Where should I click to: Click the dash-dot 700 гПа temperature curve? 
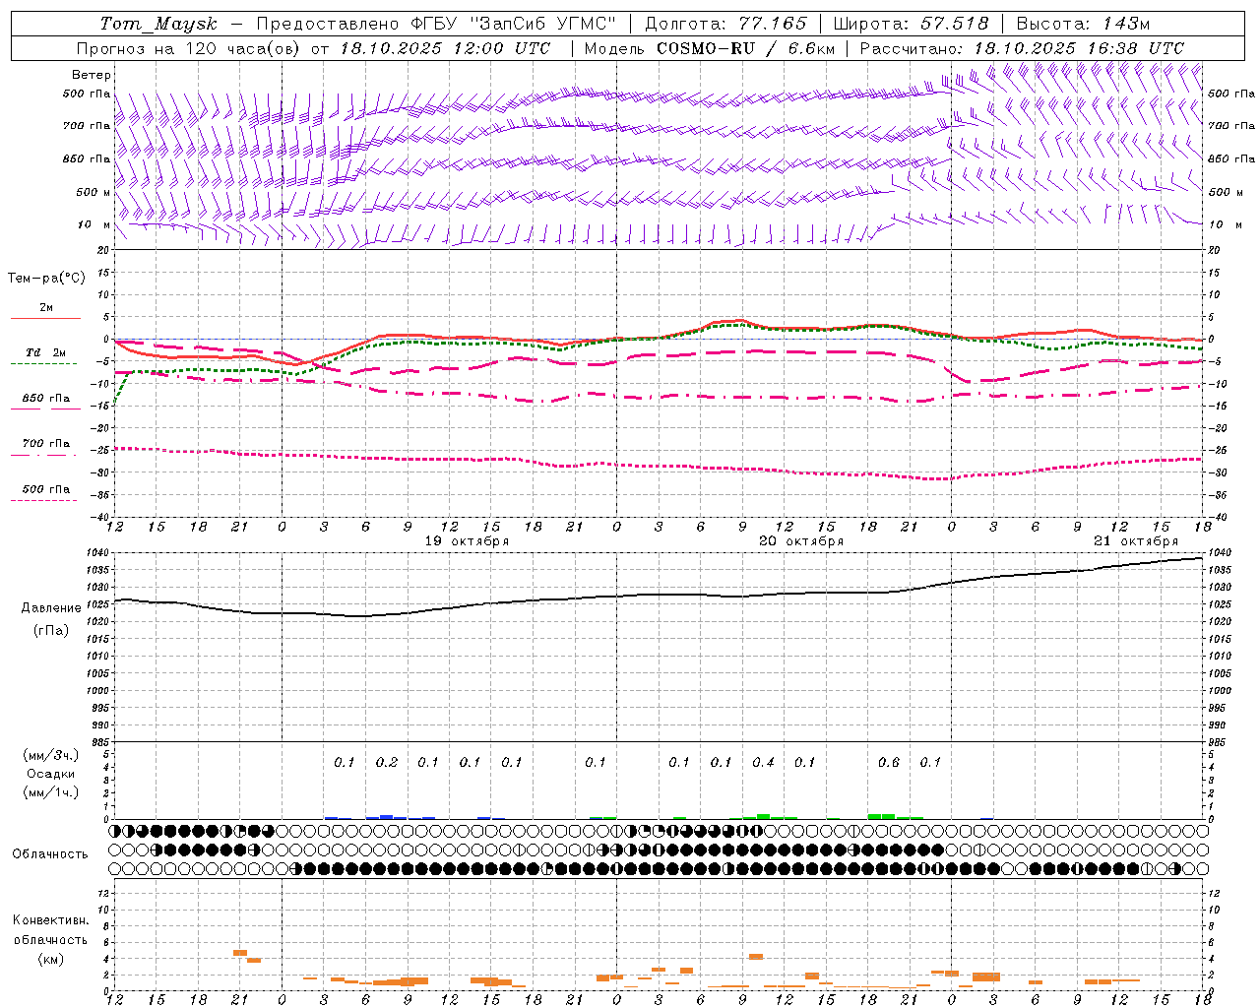[660, 398]
